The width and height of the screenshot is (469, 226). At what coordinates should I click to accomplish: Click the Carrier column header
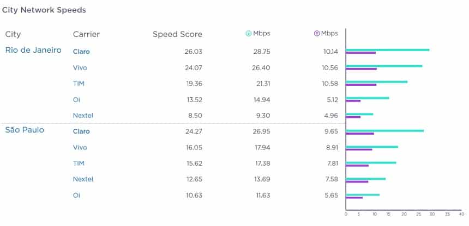coord(87,34)
